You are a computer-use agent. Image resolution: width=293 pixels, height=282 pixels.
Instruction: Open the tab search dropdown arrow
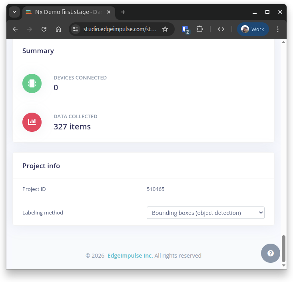coord(14,12)
